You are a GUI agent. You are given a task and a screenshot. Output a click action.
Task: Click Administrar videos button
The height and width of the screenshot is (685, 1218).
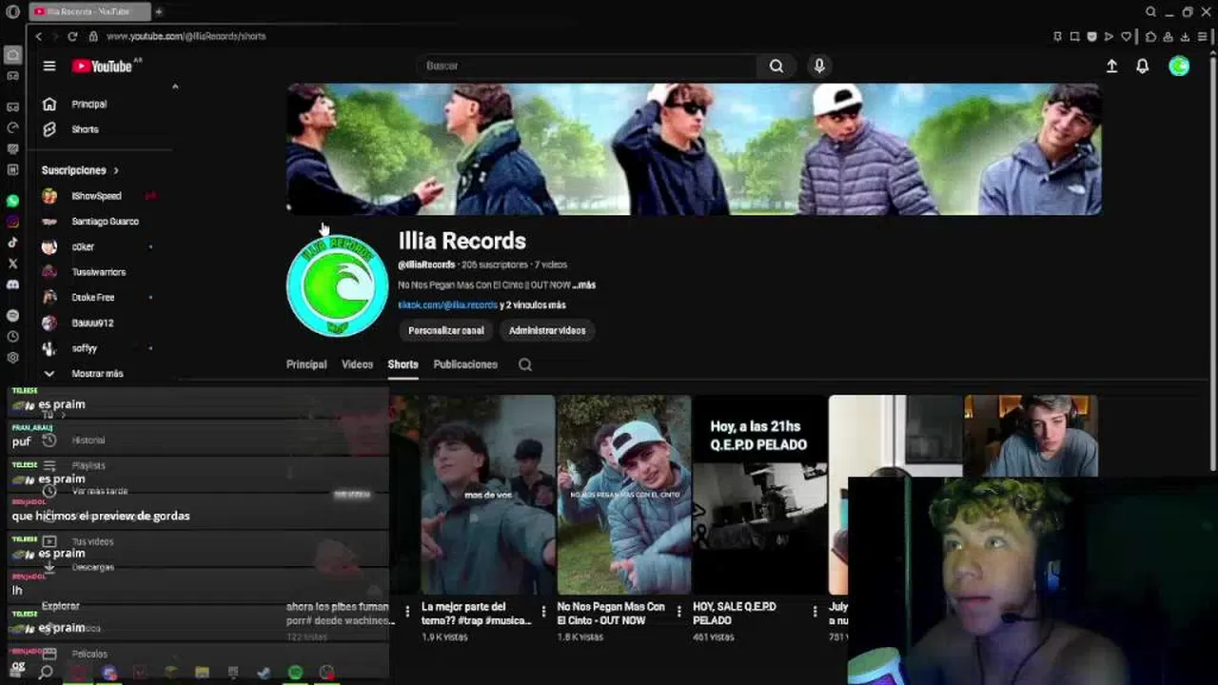[547, 330]
